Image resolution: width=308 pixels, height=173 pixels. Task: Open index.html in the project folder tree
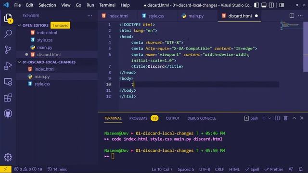tap(57, 69)
